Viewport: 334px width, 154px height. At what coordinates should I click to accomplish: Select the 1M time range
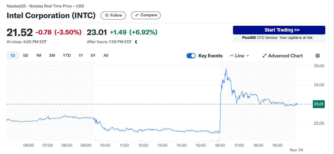pyautogui.click(x=39, y=55)
